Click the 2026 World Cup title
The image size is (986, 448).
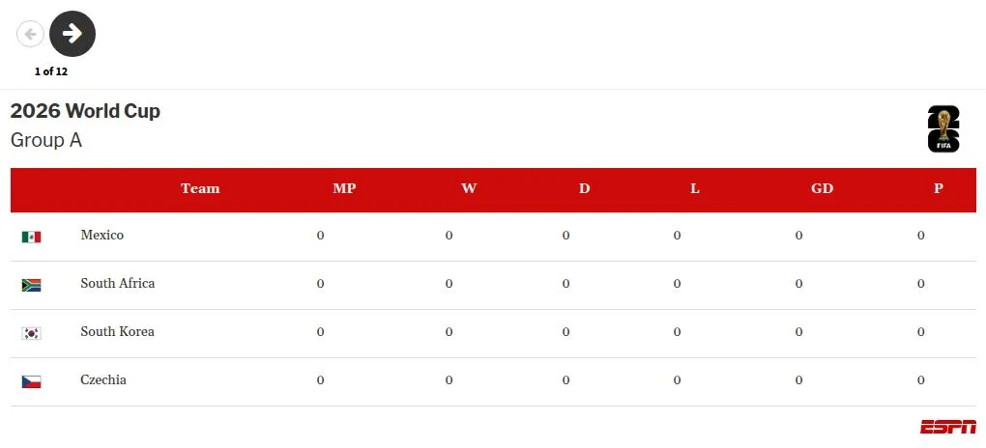tap(85, 111)
